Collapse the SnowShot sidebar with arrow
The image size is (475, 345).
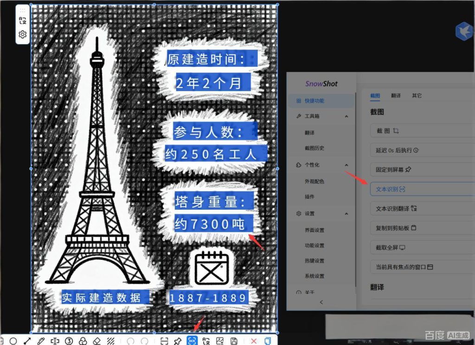[x=322, y=302]
